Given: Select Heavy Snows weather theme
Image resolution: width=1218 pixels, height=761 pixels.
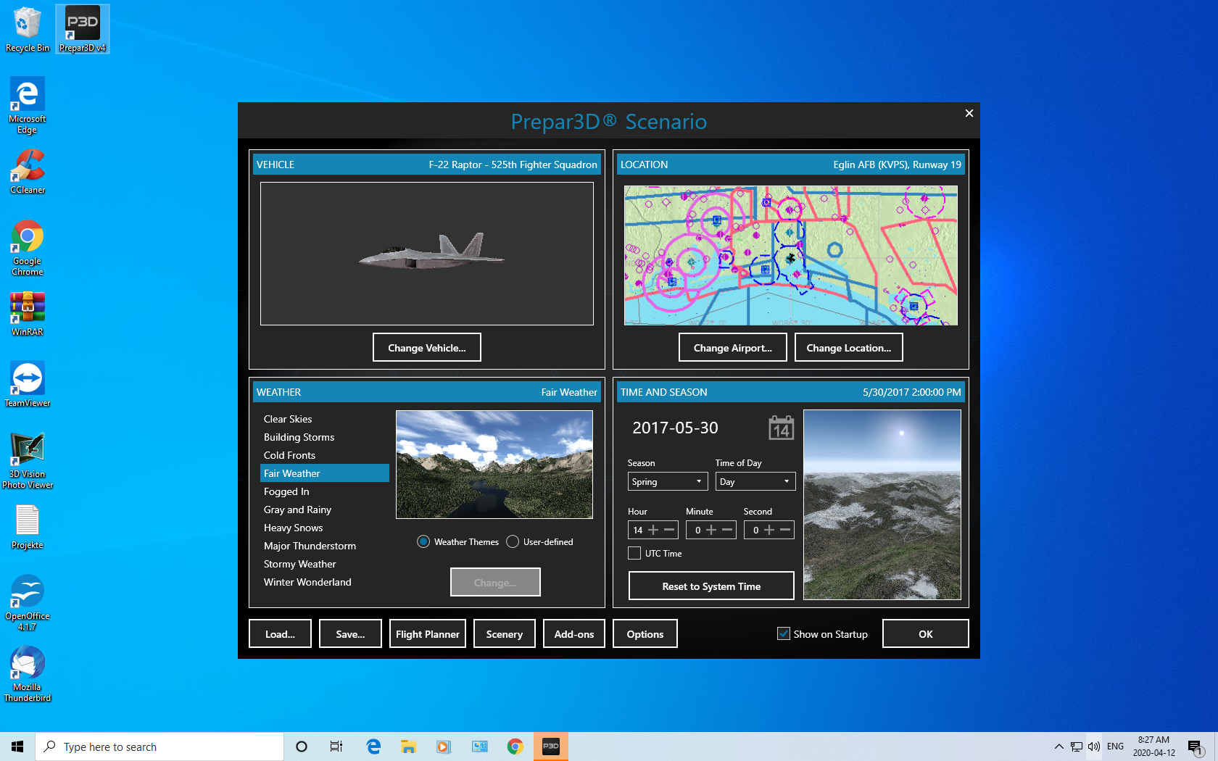Looking at the screenshot, I should point(325,528).
